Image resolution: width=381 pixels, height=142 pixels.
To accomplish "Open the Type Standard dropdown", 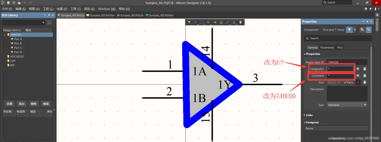I will pyautogui.click(x=347, y=105).
